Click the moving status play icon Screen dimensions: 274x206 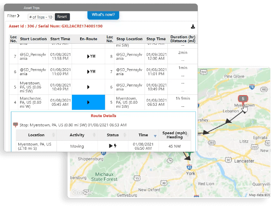(x=111, y=146)
